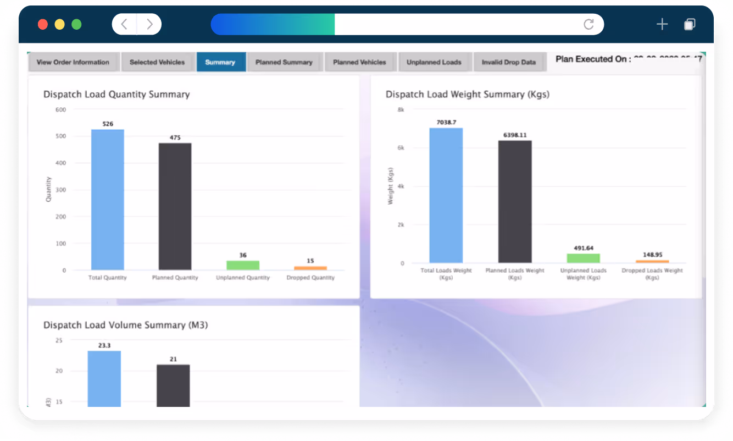Click the Dropped Loads Weight bar 148.95
This screenshot has height=441, width=733.
coord(652,261)
